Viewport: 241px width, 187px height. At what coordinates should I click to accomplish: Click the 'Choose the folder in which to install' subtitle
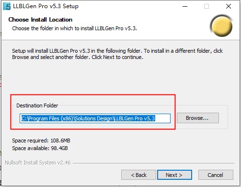pos(75,28)
